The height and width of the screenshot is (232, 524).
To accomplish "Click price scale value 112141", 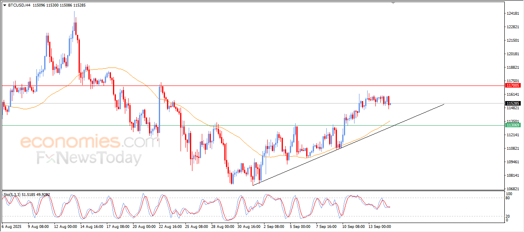I will click(x=513, y=135).
